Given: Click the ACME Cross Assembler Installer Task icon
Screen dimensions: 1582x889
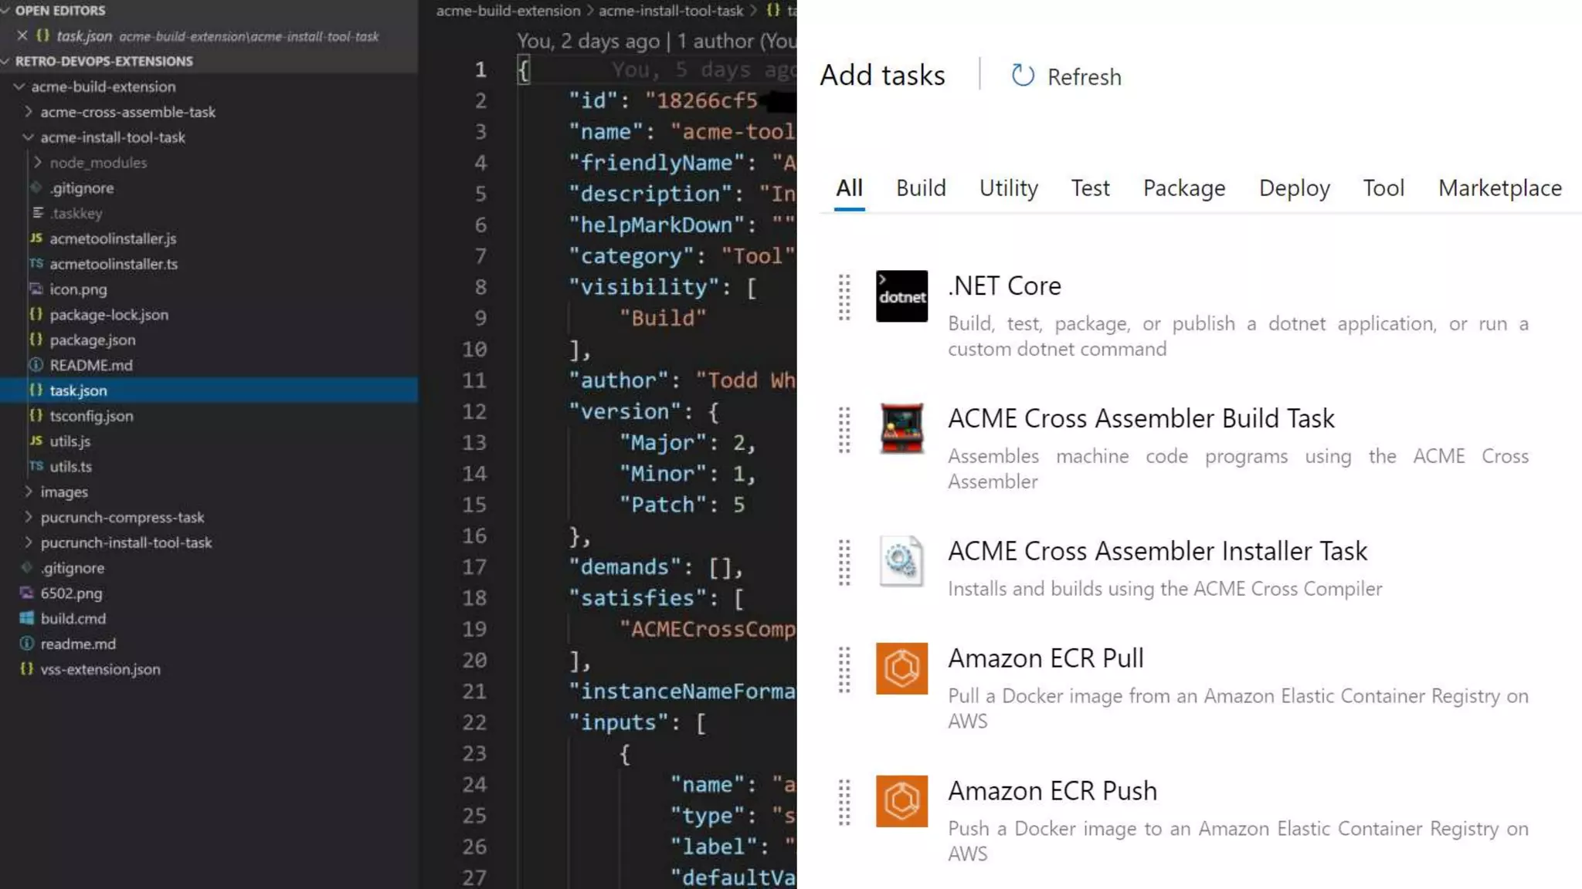Looking at the screenshot, I should (901, 561).
